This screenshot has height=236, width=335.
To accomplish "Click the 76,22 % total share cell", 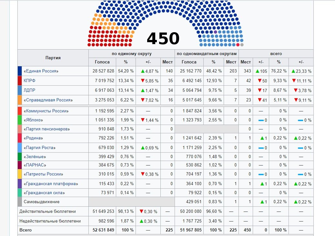I will pos(279,71).
